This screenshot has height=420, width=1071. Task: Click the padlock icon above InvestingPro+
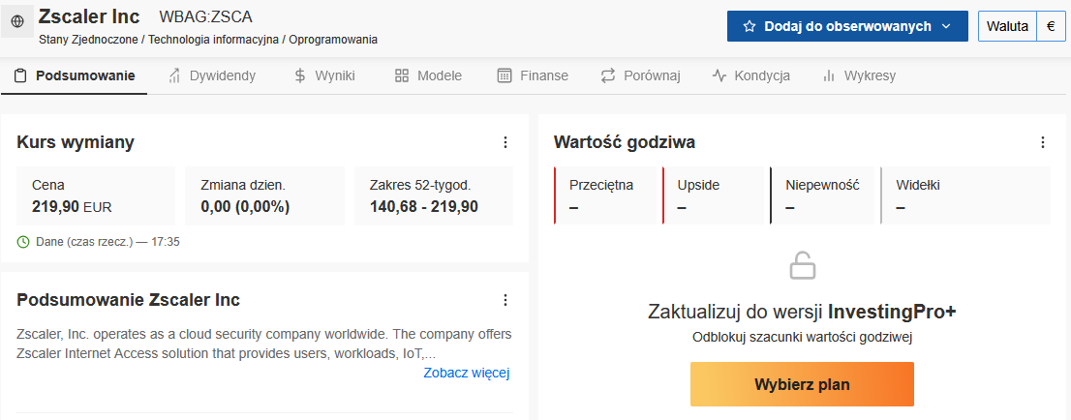tap(803, 266)
